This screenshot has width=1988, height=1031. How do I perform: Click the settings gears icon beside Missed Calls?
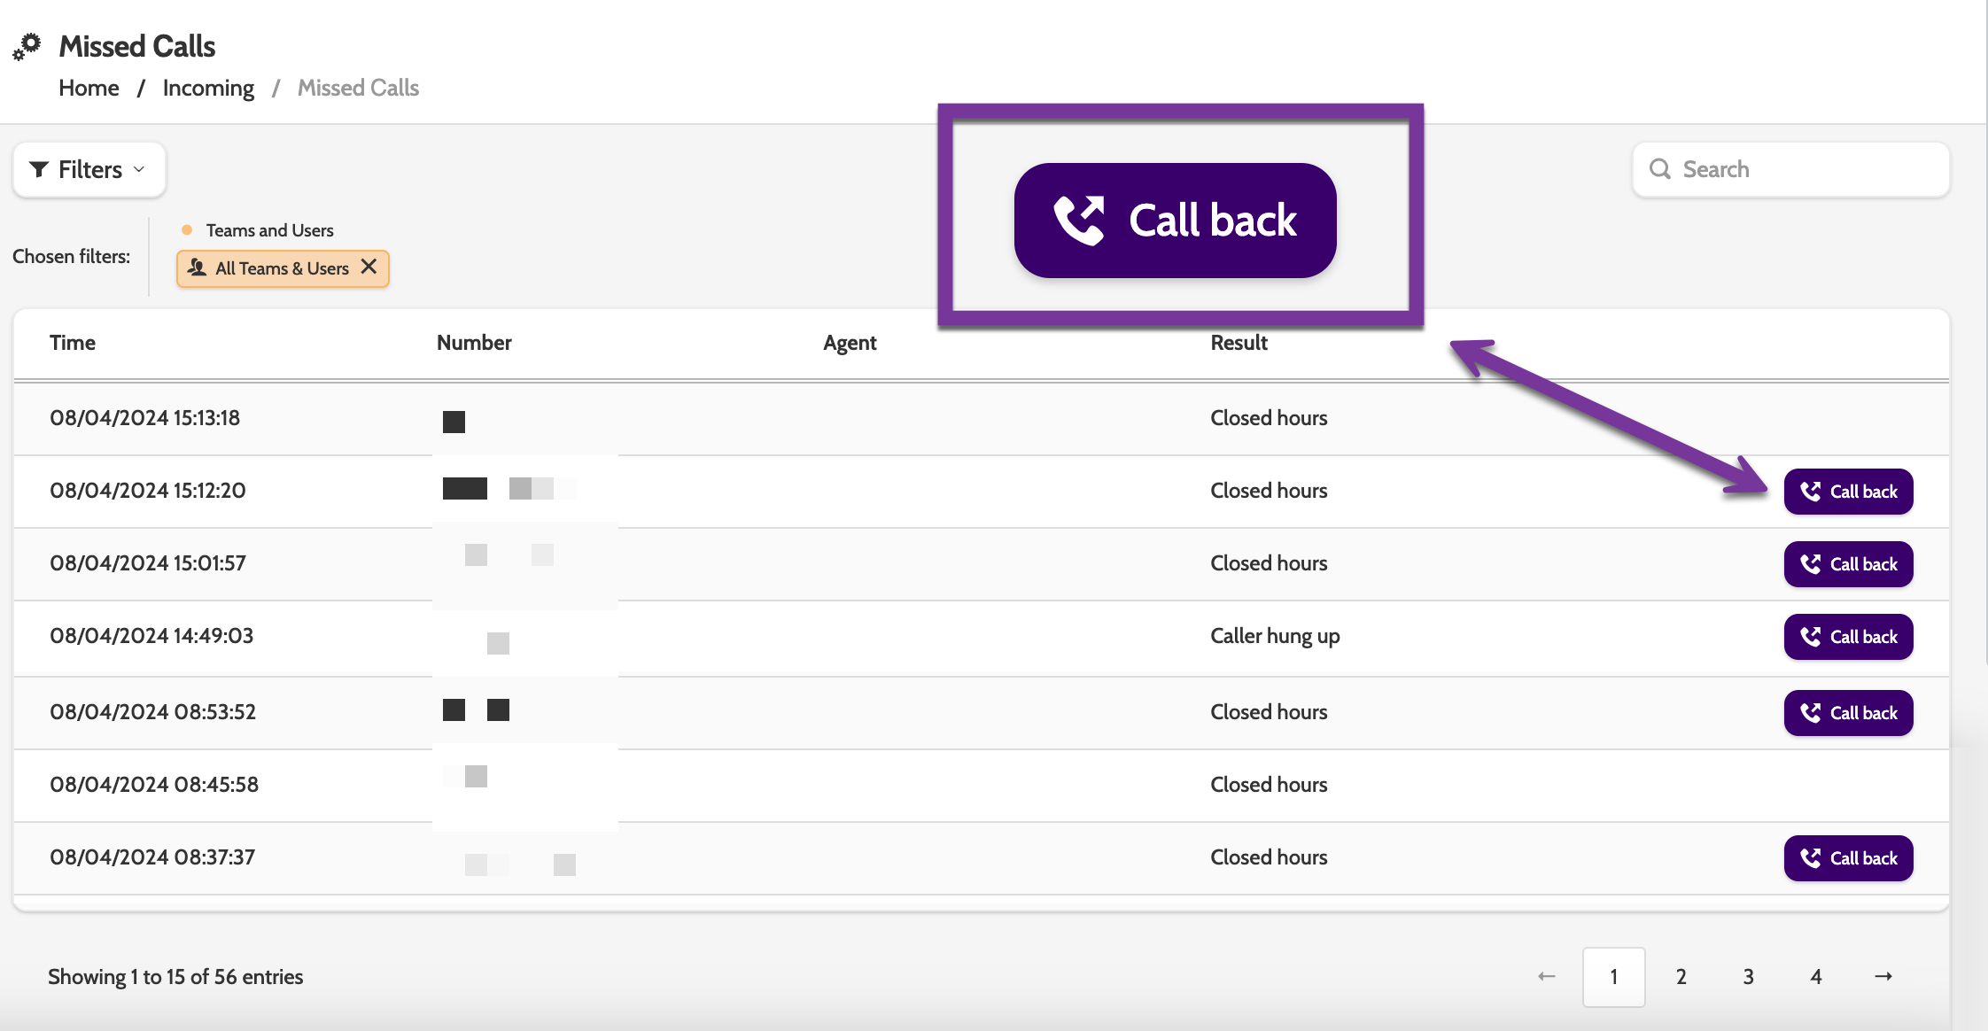click(x=27, y=46)
